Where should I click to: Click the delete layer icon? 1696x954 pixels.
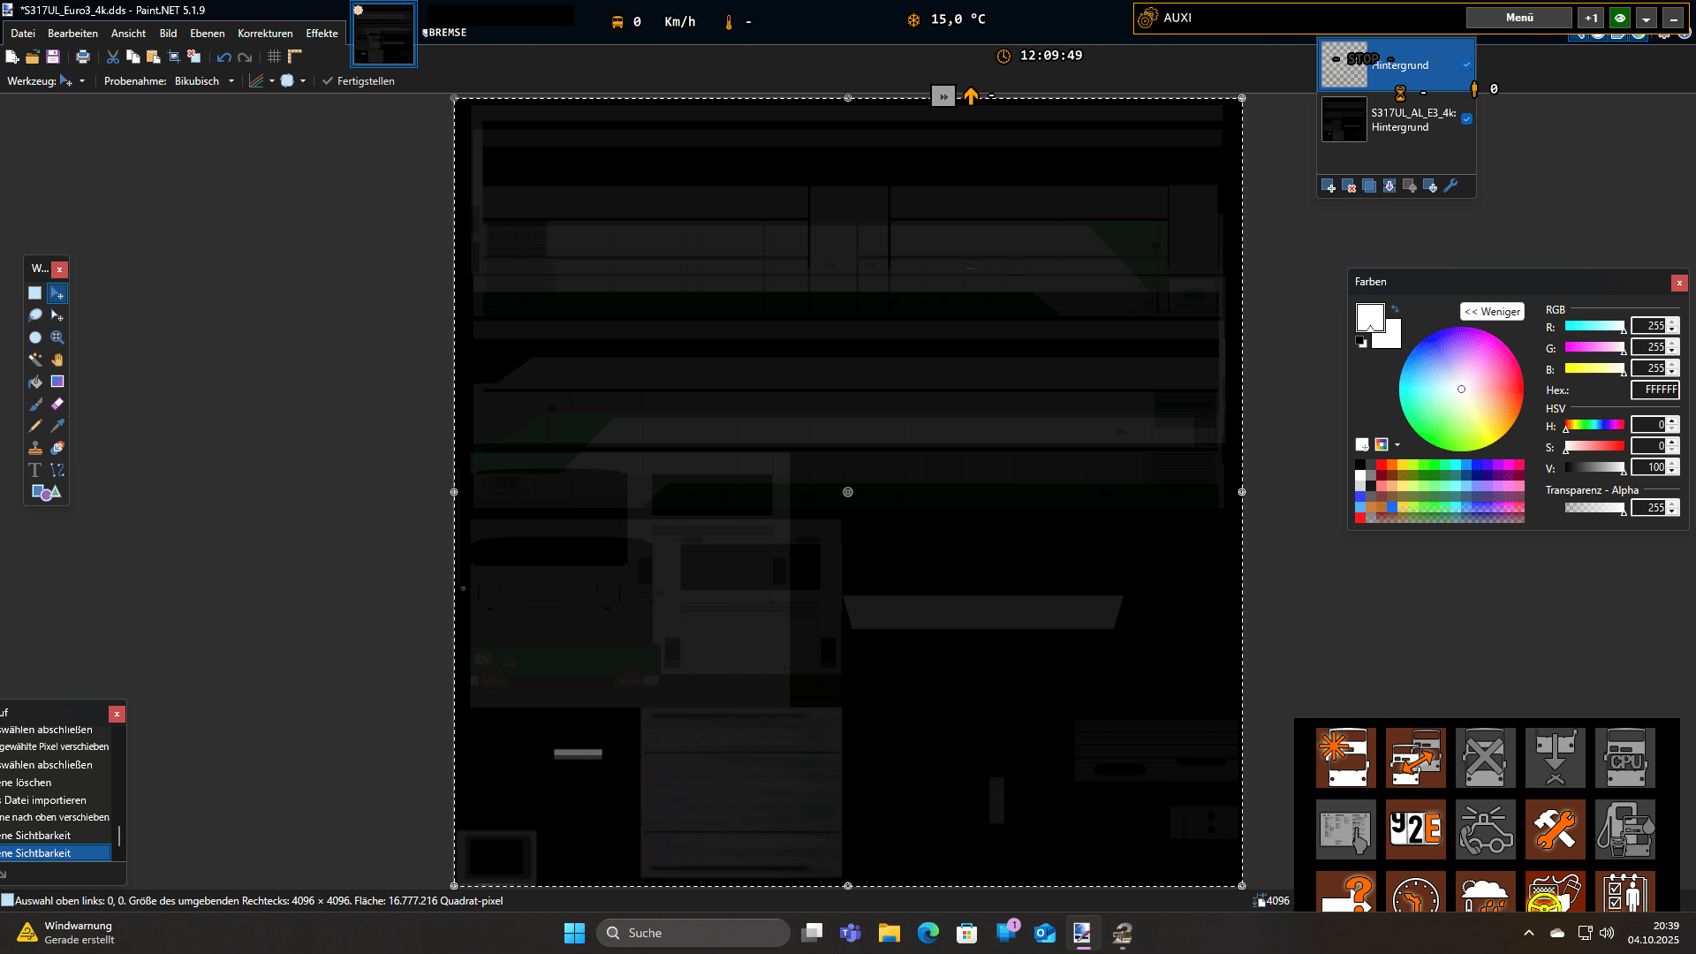1349,186
